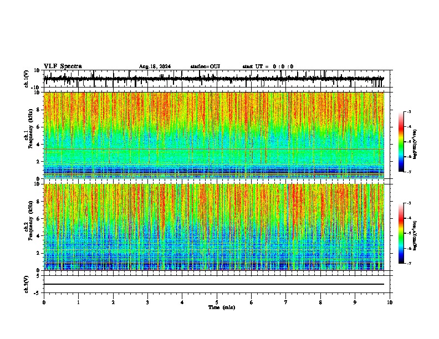
Task: Select the "start UT = 0 : 0 : 0" label
Action: coord(268,66)
